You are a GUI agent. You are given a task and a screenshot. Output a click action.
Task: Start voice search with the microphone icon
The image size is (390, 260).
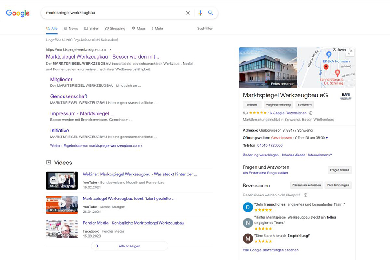click(200, 13)
